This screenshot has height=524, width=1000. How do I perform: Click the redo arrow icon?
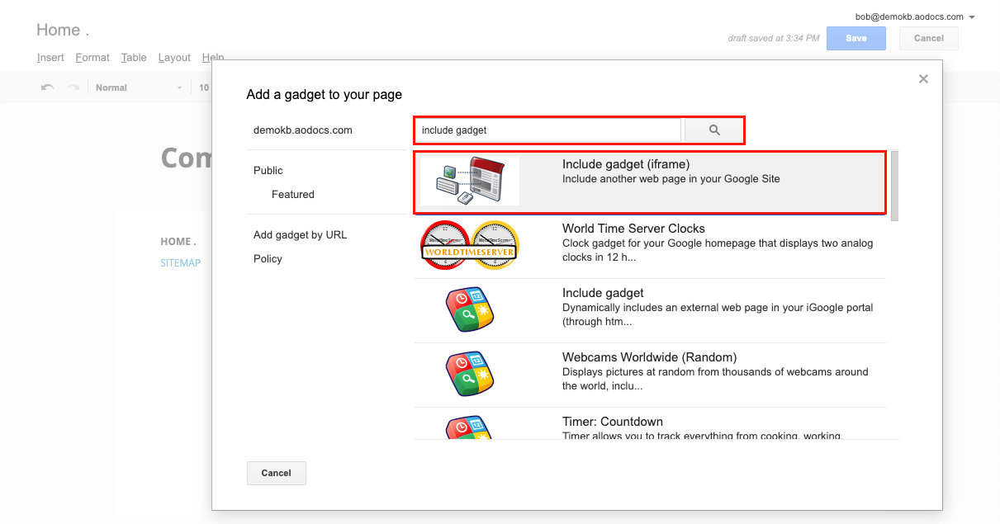(73, 87)
